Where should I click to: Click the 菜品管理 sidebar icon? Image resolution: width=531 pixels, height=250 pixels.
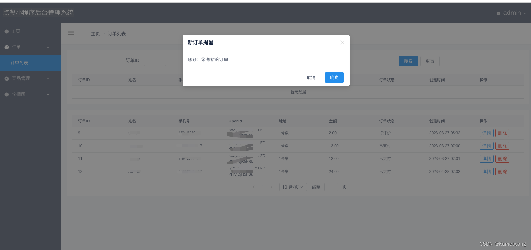pyautogui.click(x=7, y=79)
